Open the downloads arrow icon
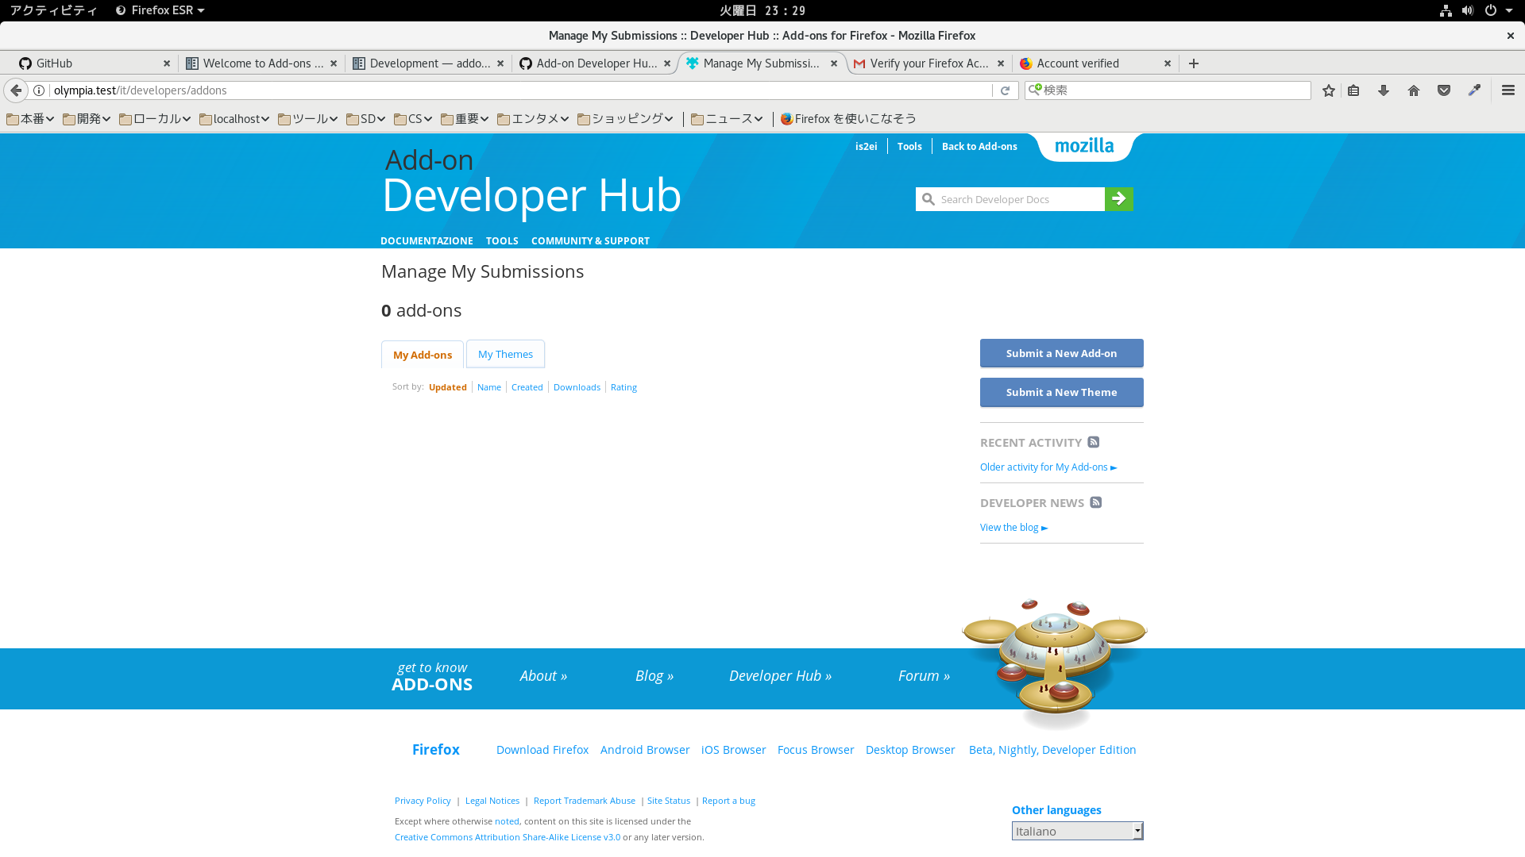The image size is (1525, 857). click(1384, 90)
